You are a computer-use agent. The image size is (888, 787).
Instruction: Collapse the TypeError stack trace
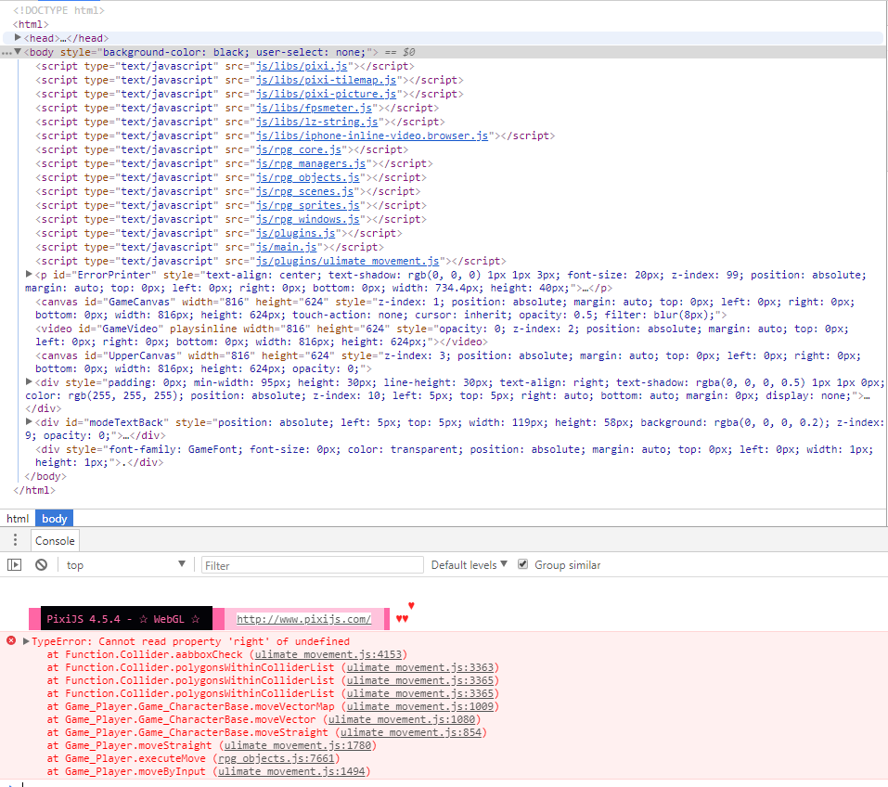(26, 641)
